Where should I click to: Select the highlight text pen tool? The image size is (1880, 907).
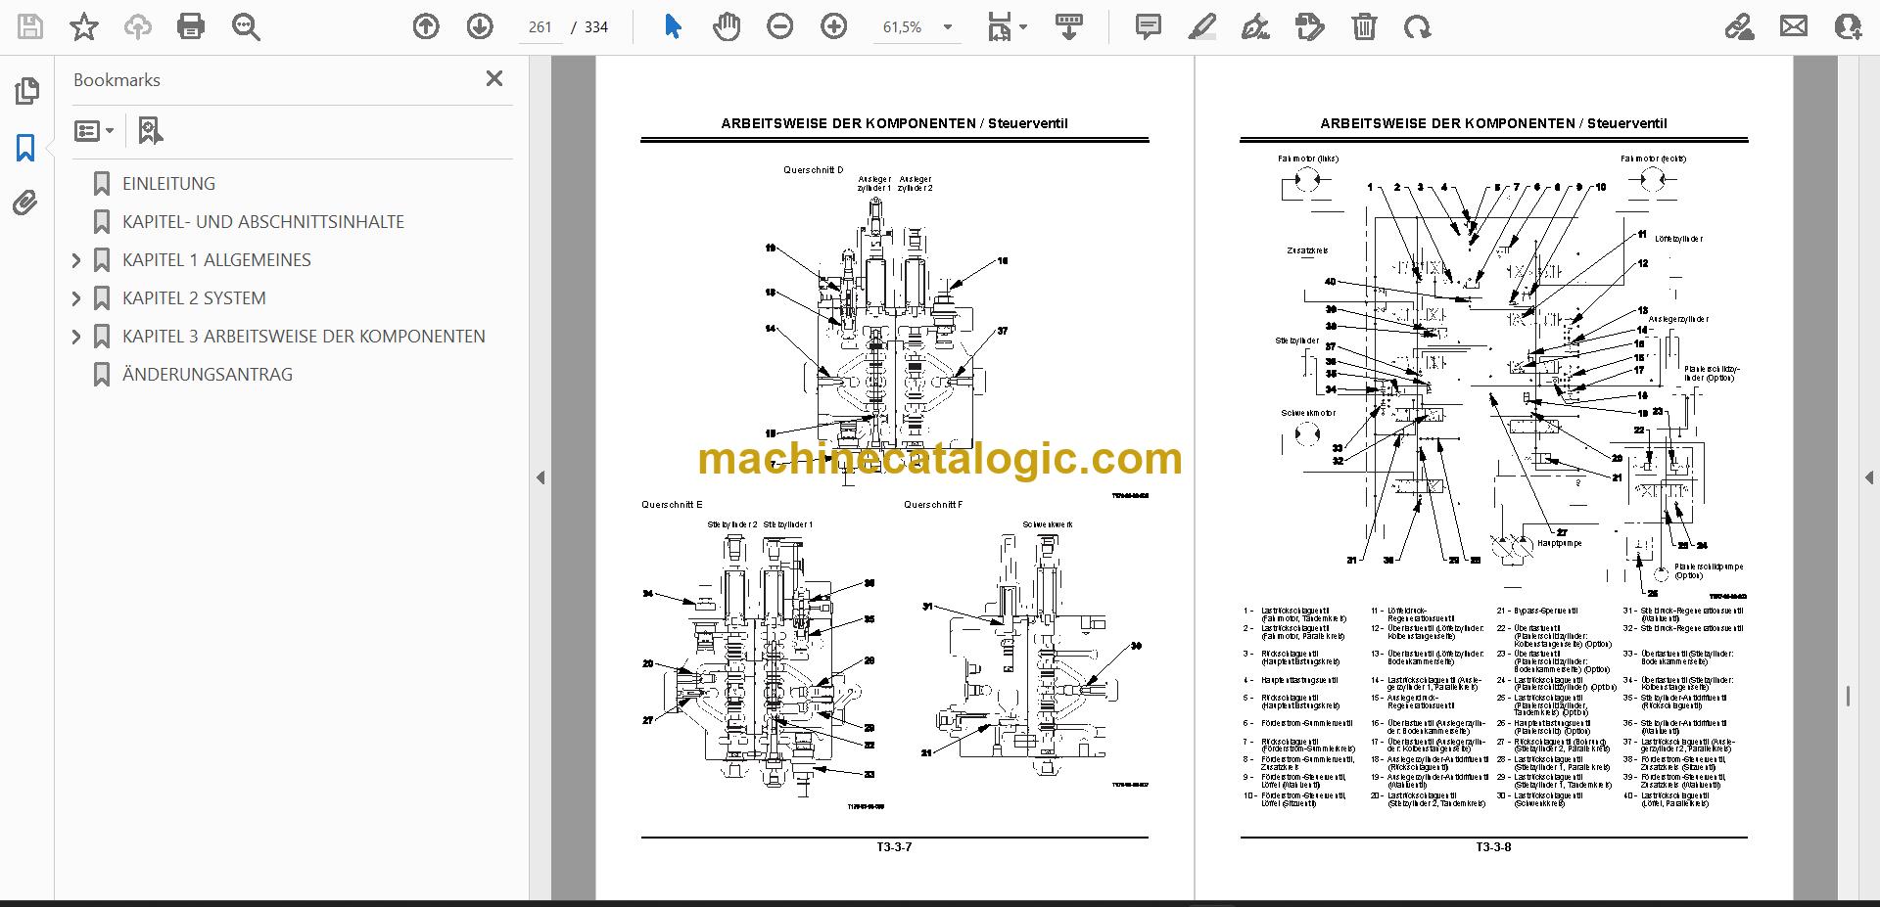click(1201, 26)
